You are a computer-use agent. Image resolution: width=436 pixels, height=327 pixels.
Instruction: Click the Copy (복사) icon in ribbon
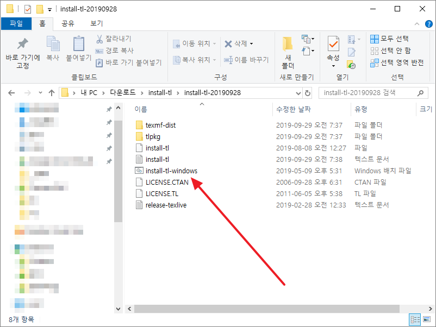click(x=53, y=45)
